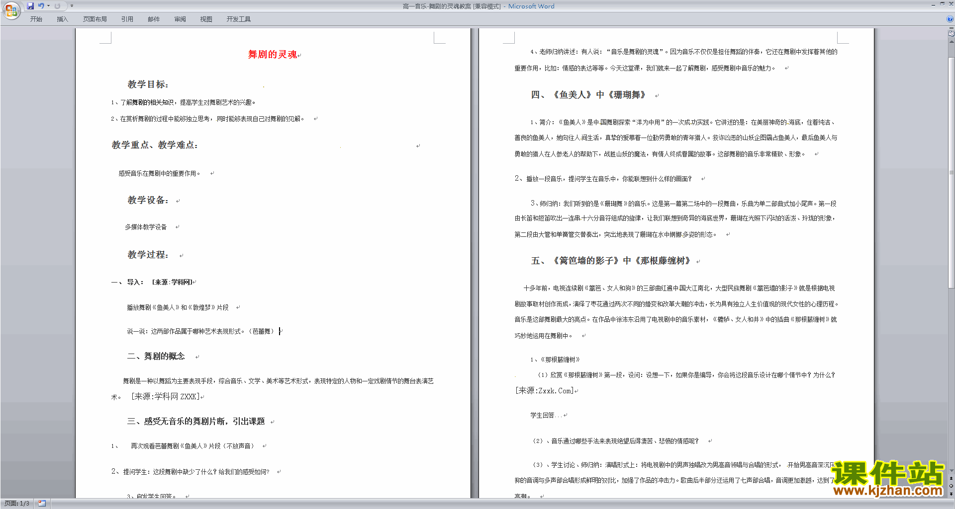Image resolution: width=955 pixels, height=509 pixels.
Task: Click the vertical scrollbar up arrow
Action: [951, 42]
